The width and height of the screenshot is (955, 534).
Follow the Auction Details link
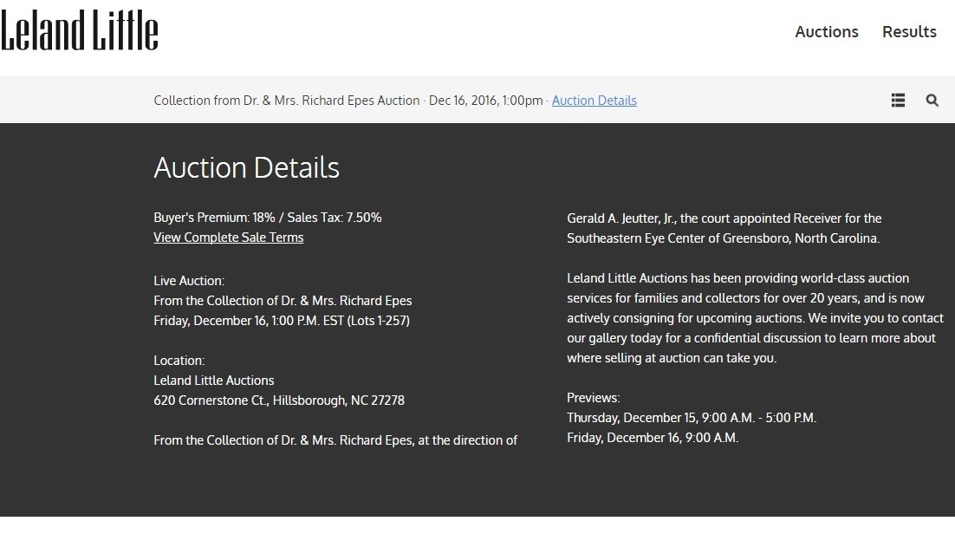[x=594, y=101]
